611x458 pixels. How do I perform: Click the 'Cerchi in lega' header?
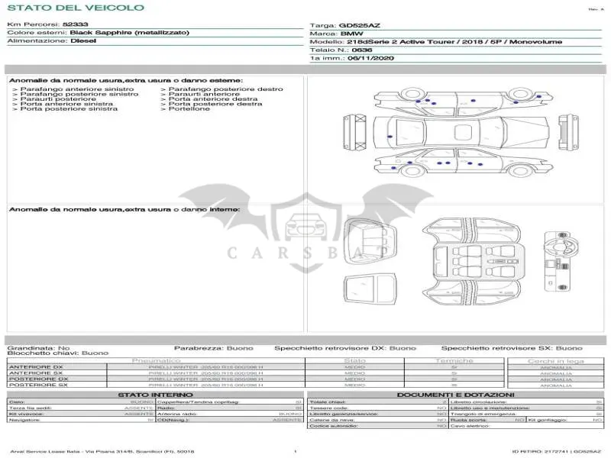coord(556,361)
